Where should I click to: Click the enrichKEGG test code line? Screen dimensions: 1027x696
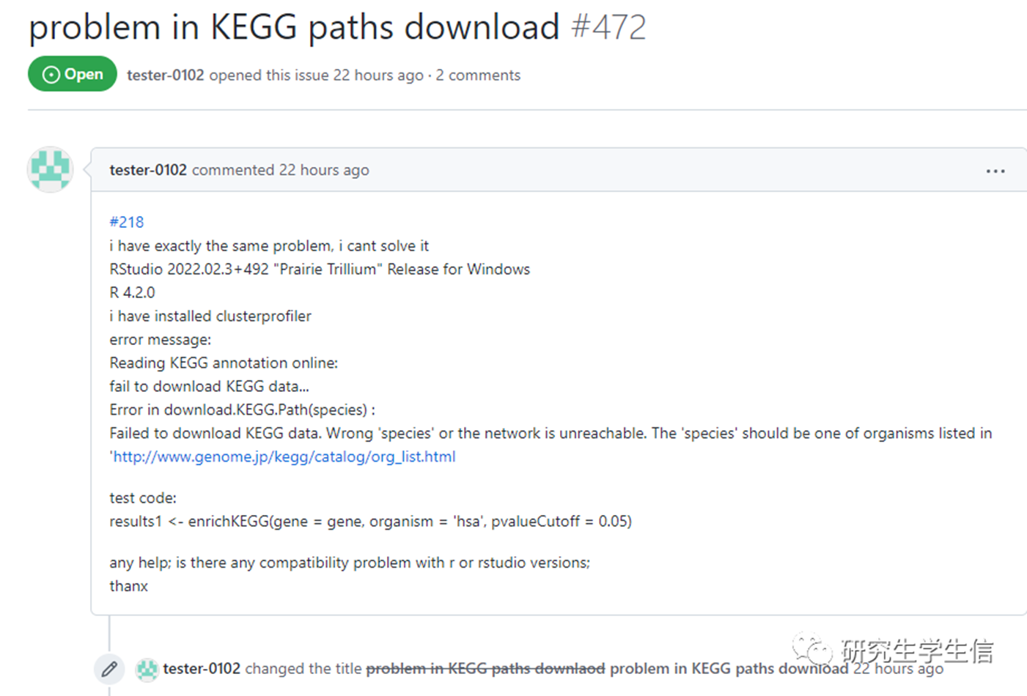370,521
